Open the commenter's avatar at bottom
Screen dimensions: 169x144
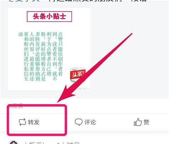click(x=14, y=142)
